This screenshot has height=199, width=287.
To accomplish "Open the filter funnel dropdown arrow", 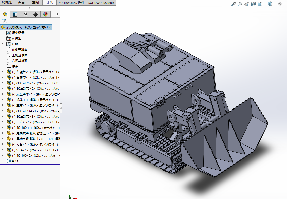I will [x=7, y=22].
